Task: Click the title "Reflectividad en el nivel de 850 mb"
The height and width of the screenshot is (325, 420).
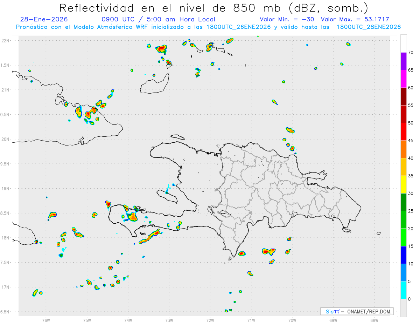Action: [x=170, y=8]
